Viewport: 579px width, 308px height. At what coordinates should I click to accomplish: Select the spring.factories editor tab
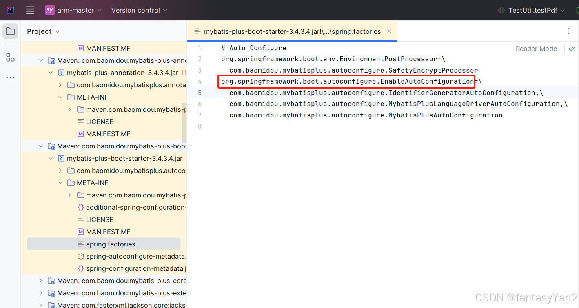(x=292, y=31)
